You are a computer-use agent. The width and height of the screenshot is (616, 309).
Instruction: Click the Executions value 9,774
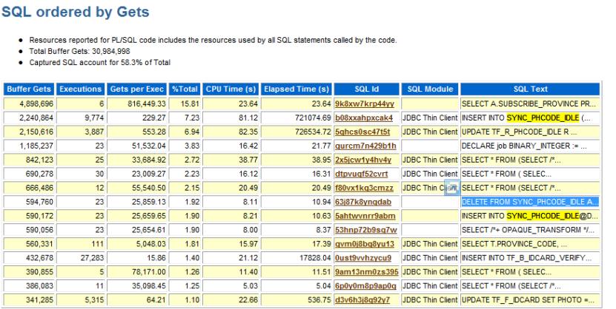(94, 118)
